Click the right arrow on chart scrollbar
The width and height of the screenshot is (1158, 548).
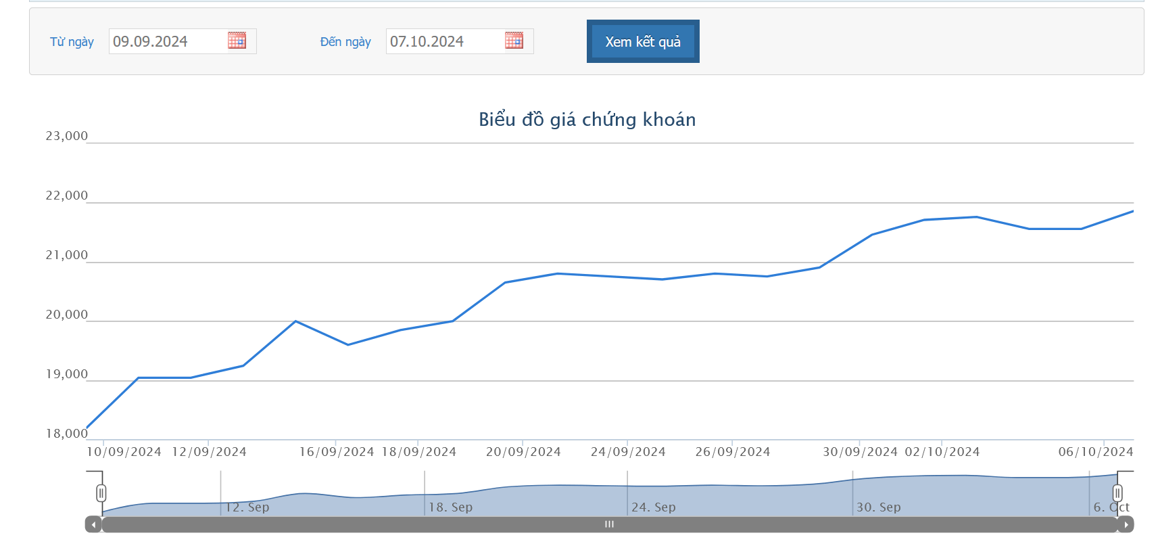click(x=1126, y=524)
